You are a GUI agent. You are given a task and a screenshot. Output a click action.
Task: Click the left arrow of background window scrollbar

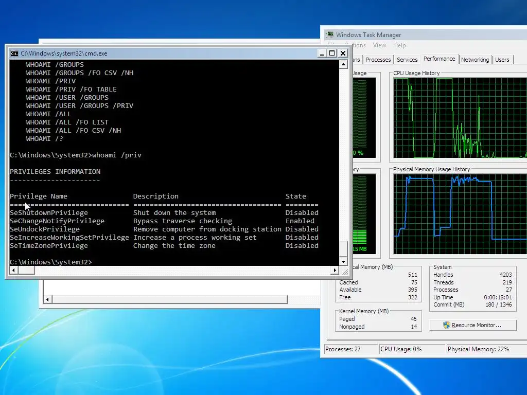pos(47,299)
